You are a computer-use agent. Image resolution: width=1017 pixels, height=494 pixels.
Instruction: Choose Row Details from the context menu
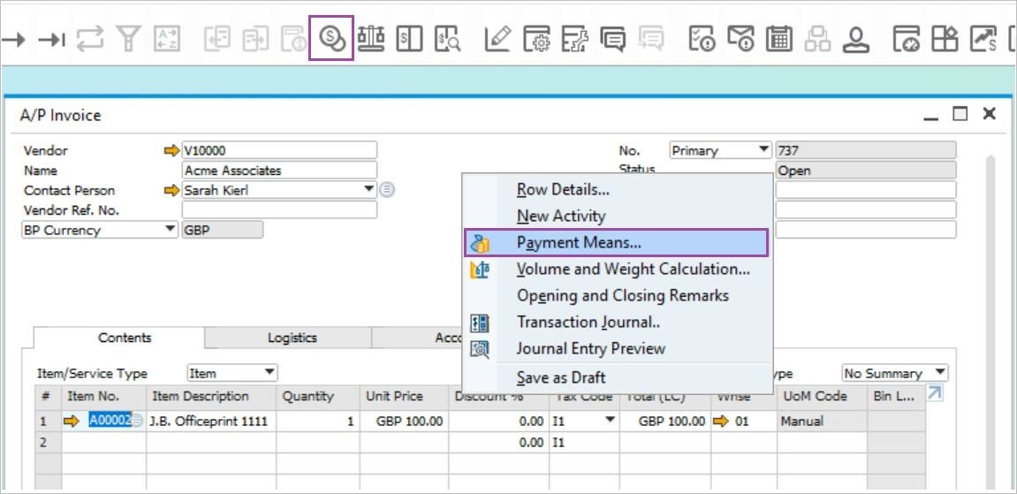pyautogui.click(x=562, y=189)
